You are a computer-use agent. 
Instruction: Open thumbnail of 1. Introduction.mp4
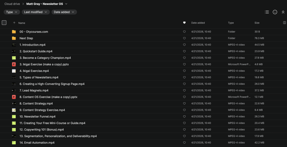coord(14,45)
